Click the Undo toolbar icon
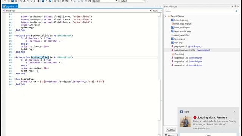Image resolution: width=242 pixels, height=136 pixels. point(31,1)
